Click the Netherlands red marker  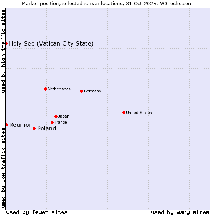45,89
